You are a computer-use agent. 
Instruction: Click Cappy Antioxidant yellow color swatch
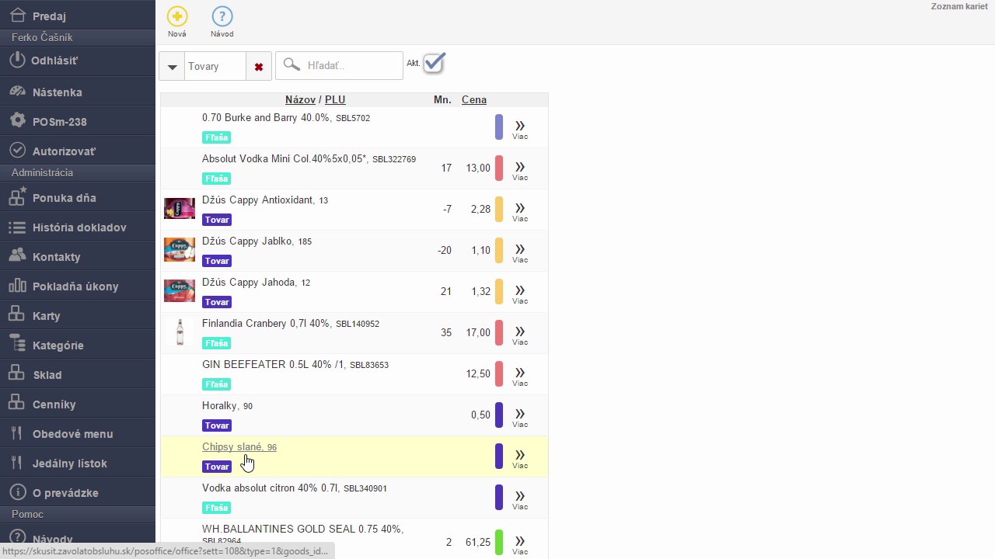click(x=499, y=210)
